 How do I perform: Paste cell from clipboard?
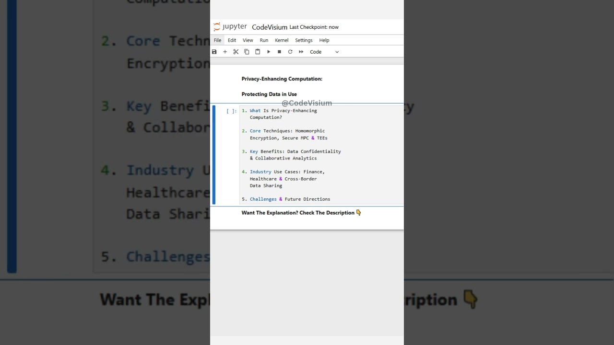pyautogui.click(x=258, y=52)
